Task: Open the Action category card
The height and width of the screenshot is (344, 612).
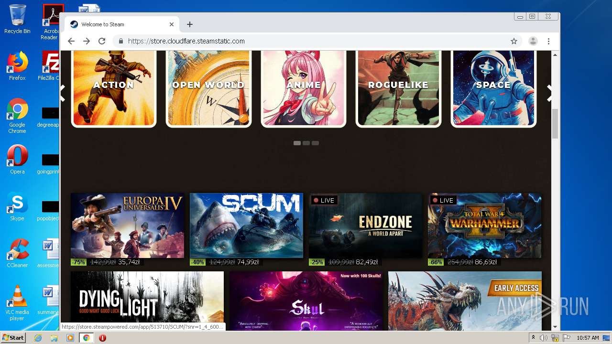Action: [114, 88]
